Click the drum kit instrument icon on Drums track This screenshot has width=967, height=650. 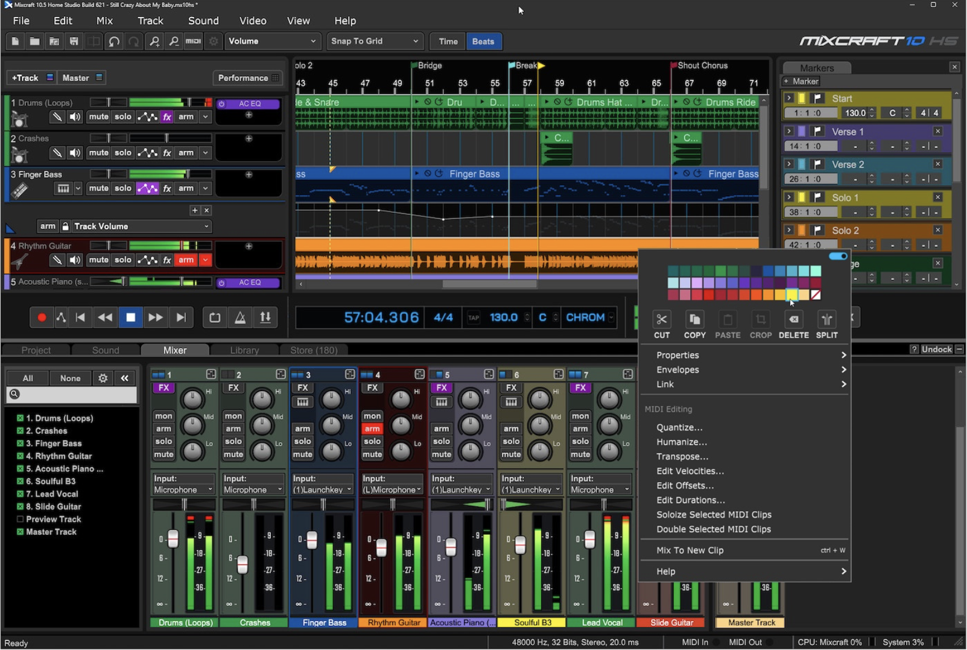tap(19, 120)
